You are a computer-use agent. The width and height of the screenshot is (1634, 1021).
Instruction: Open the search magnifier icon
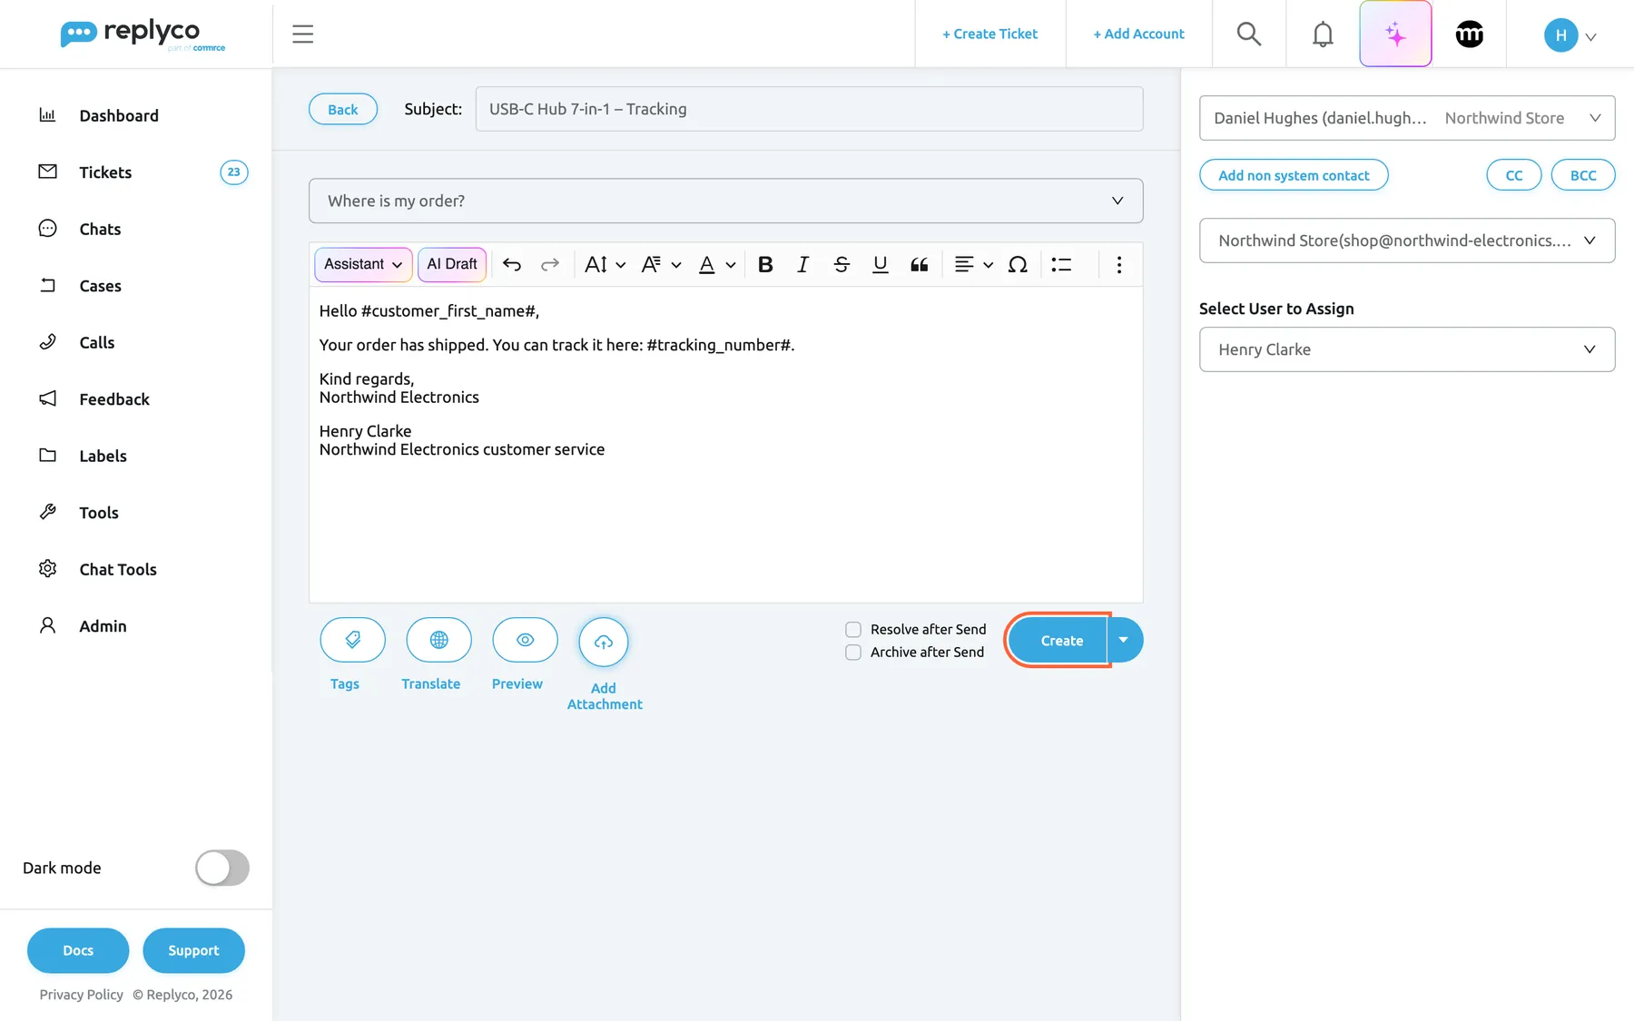click(x=1249, y=34)
